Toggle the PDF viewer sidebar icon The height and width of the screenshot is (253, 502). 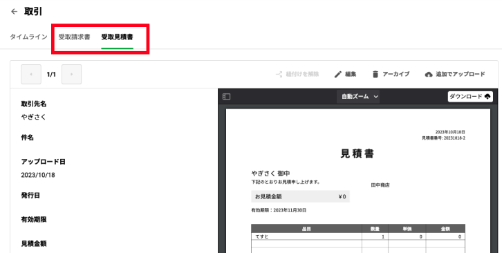(x=226, y=96)
